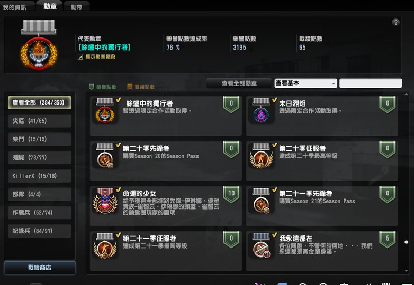Click the empty search field beside the dropdown

tap(371, 83)
